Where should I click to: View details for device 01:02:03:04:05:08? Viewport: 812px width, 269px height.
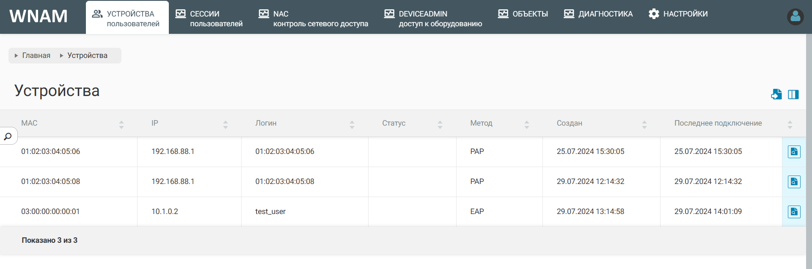click(x=794, y=182)
